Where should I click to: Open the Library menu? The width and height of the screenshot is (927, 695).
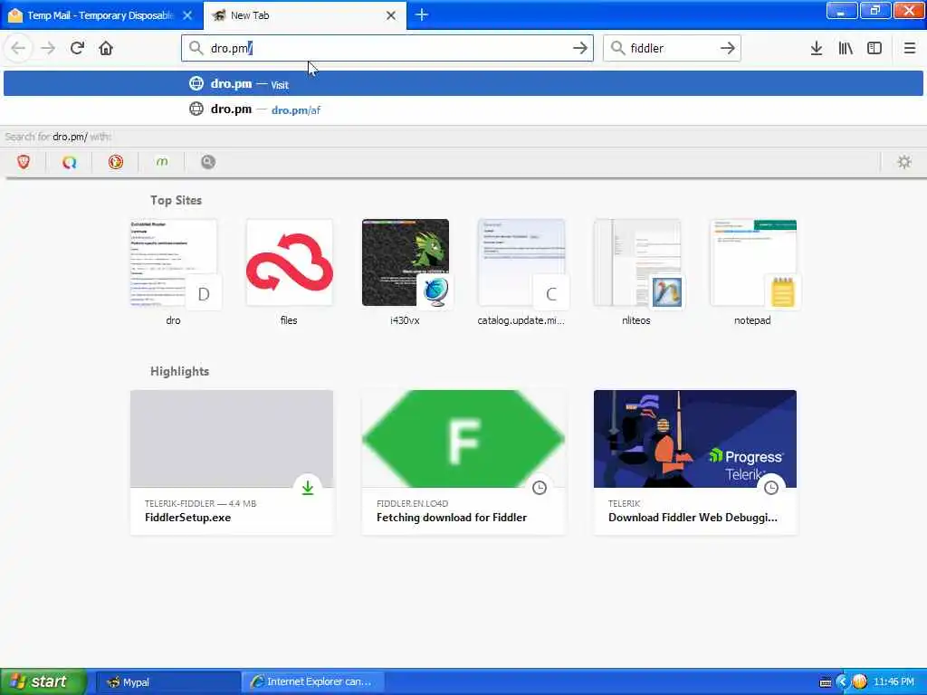coord(846,48)
